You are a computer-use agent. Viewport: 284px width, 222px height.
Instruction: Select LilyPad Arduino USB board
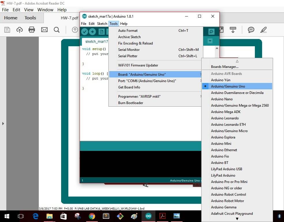(x=237, y=169)
